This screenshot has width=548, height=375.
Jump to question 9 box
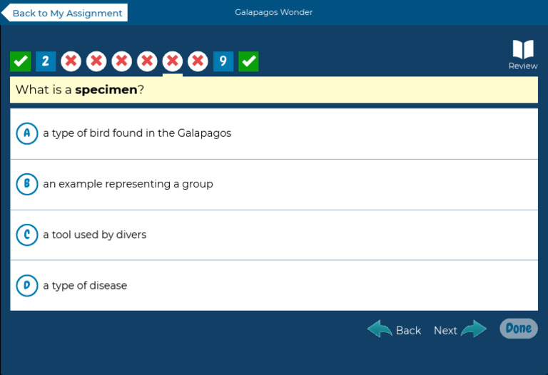pyautogui.click(x=223, y=61)
